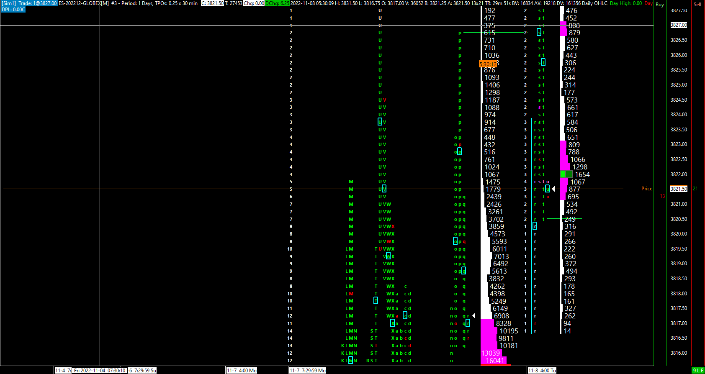Click the C: 3821.50 close value
705x374 pixels.
212,3
